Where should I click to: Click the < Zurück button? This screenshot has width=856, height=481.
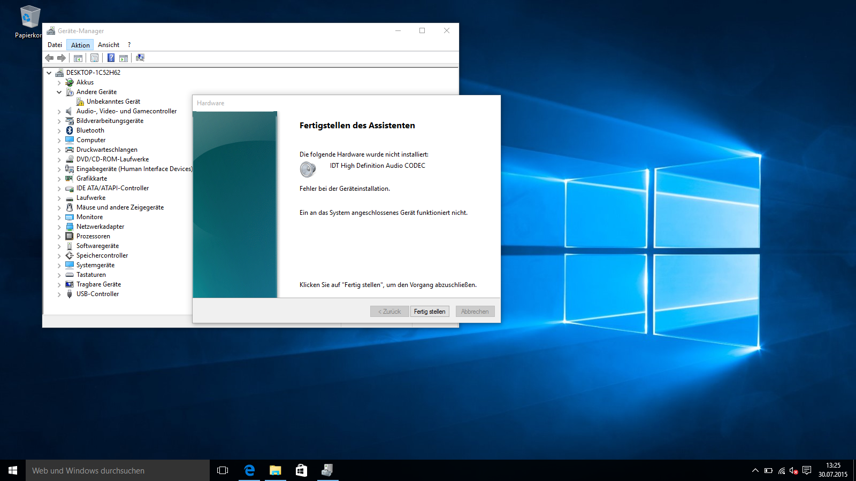pos(389,312)
